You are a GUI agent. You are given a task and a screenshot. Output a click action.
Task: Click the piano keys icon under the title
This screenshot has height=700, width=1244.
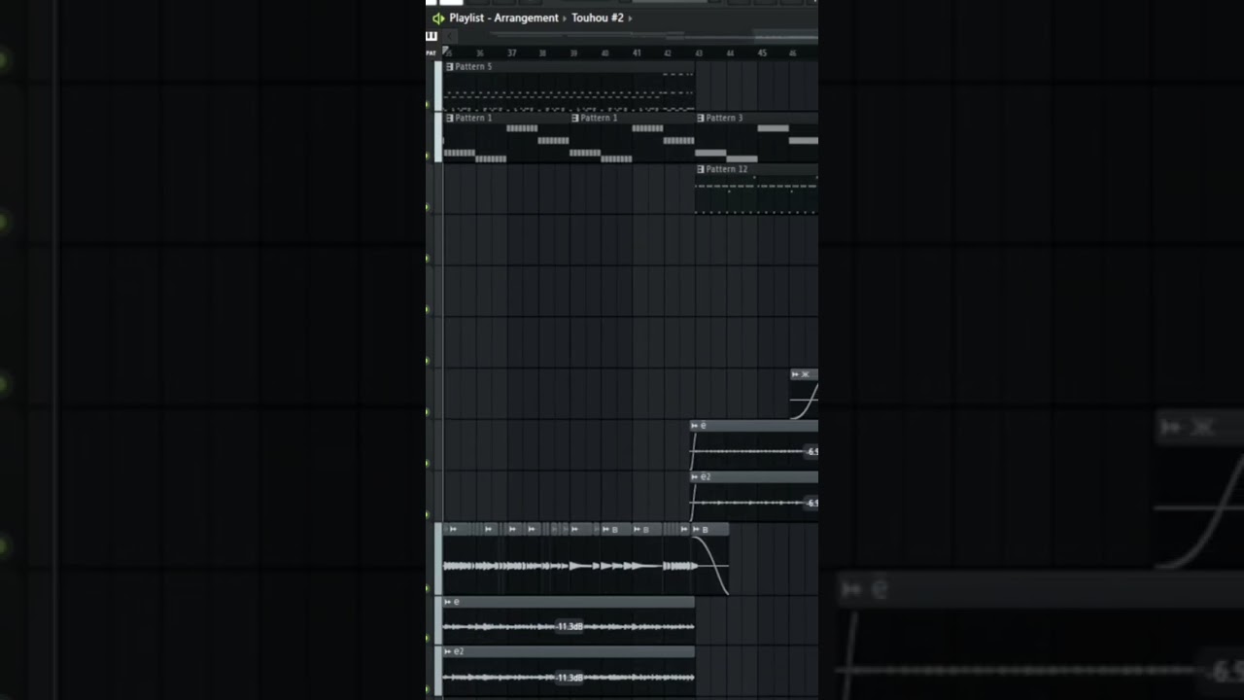[432, 36]
